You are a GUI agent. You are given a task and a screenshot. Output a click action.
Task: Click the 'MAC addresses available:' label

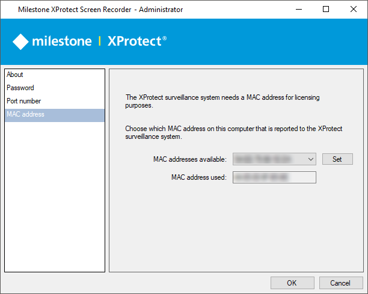point(189,159)
